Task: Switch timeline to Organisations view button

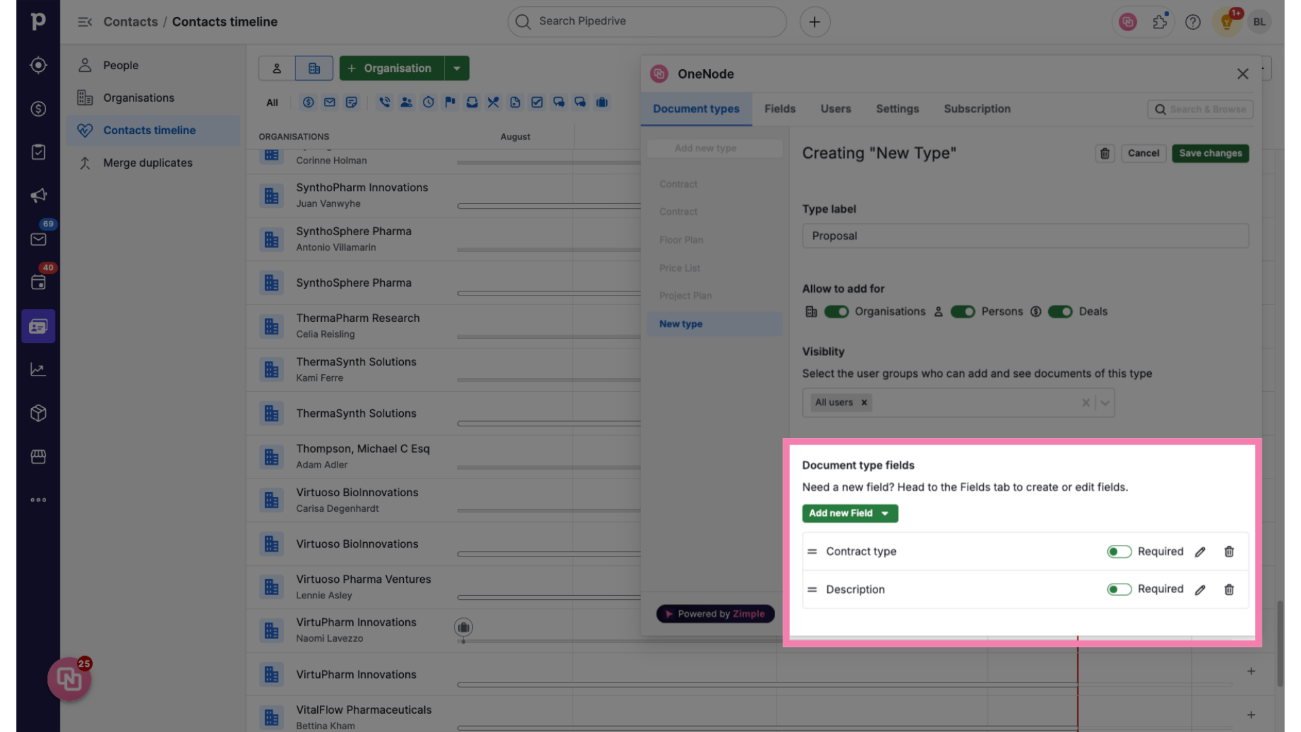Action: coord(314,68)
